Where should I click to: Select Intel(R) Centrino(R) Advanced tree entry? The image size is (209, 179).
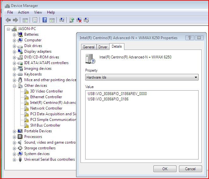tap(53, 103)
